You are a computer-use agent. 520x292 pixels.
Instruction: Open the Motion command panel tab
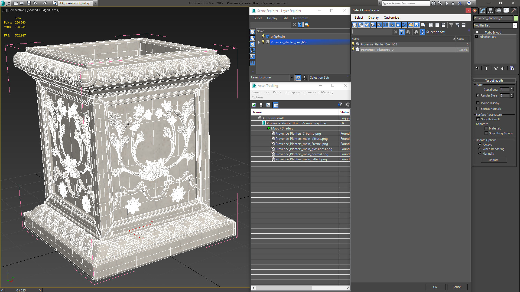coord(499,11)
